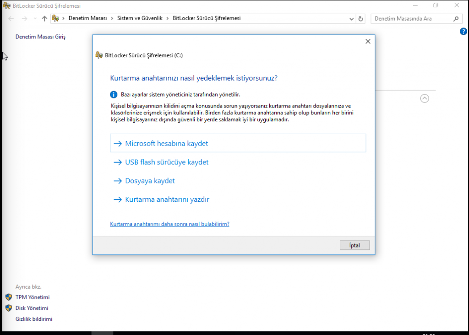Image resolution: width=469 pixels, height=335 pixels.
Task: Go up one level with Up arrow
Action: tap(44, 19)
